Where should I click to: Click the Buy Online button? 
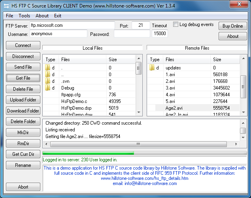[232, 26]
